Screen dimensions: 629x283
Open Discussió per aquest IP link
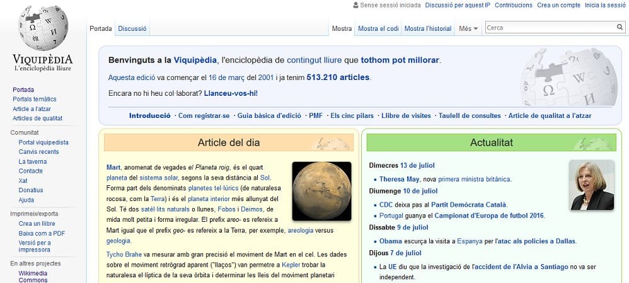click(x=458, y=5)
